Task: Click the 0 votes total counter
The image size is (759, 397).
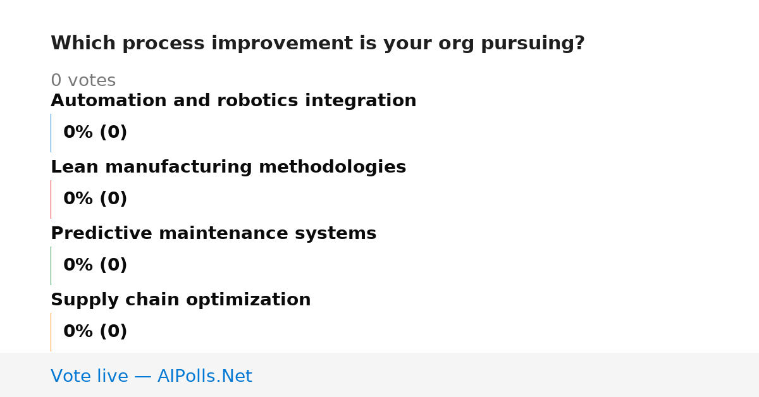Action: pyautogui.click(x=83, y=81)
